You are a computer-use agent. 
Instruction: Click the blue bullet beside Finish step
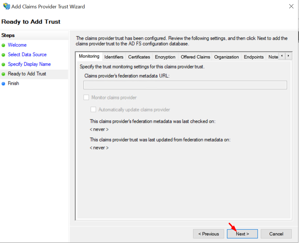tap(3, 84)
